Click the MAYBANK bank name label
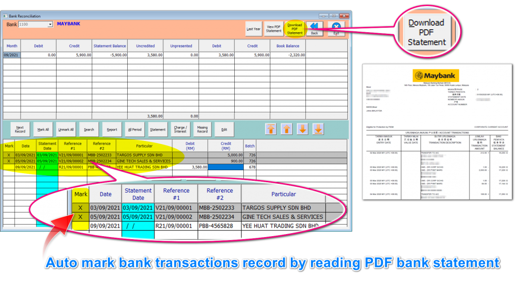The height and width of the screenshot is (288, 517). click(69, 24)
